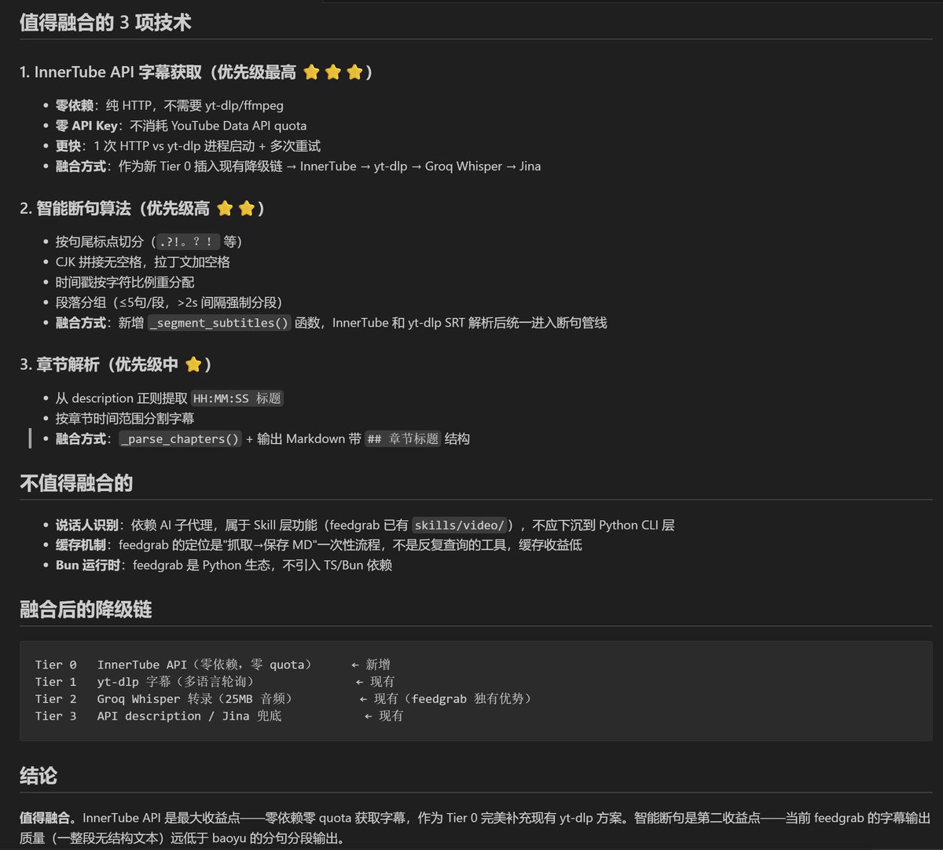Click the '← 新增' annotation in code block
Viewport: 943px width, 850px height.
[x=370, y=665]
